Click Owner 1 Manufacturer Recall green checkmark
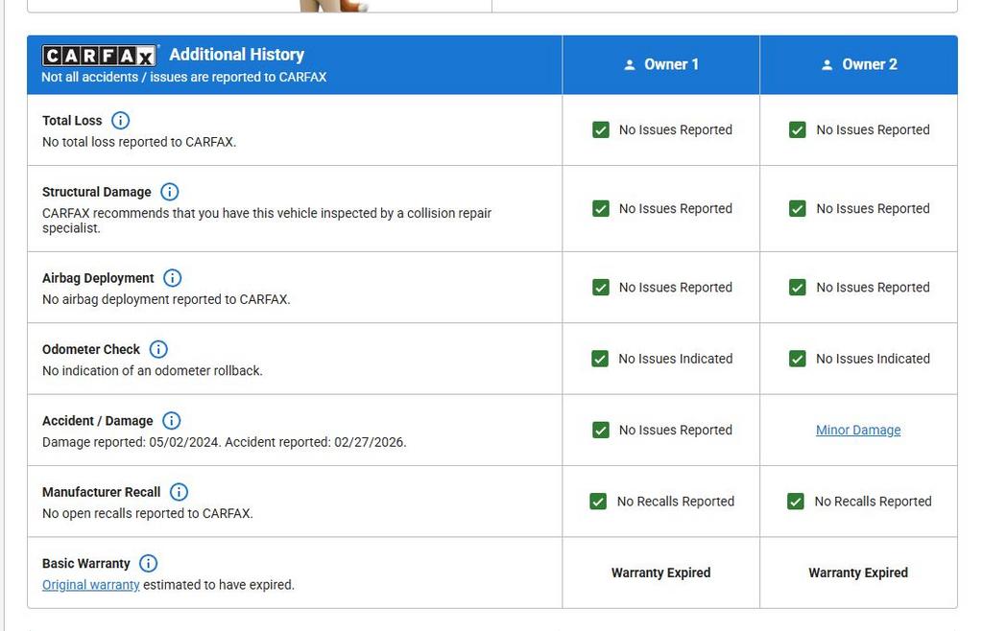This screenshot has height=631, width=983. 598,502
